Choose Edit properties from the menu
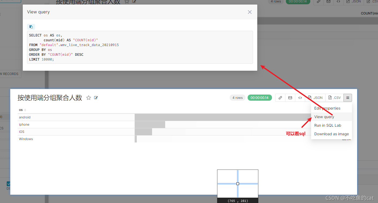 331,108
